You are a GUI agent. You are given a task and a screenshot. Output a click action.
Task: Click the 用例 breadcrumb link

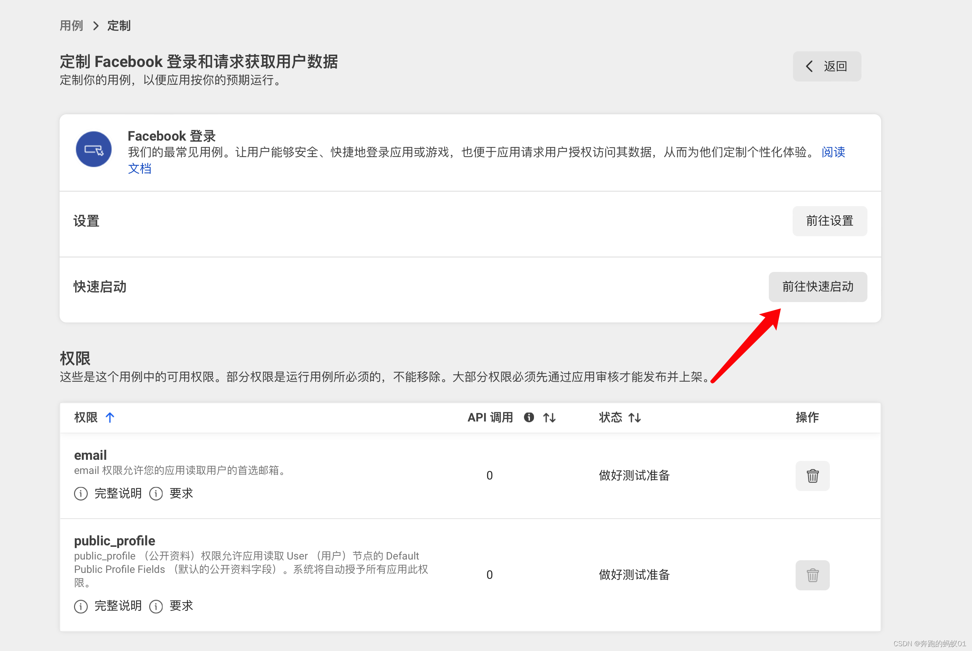71,26
